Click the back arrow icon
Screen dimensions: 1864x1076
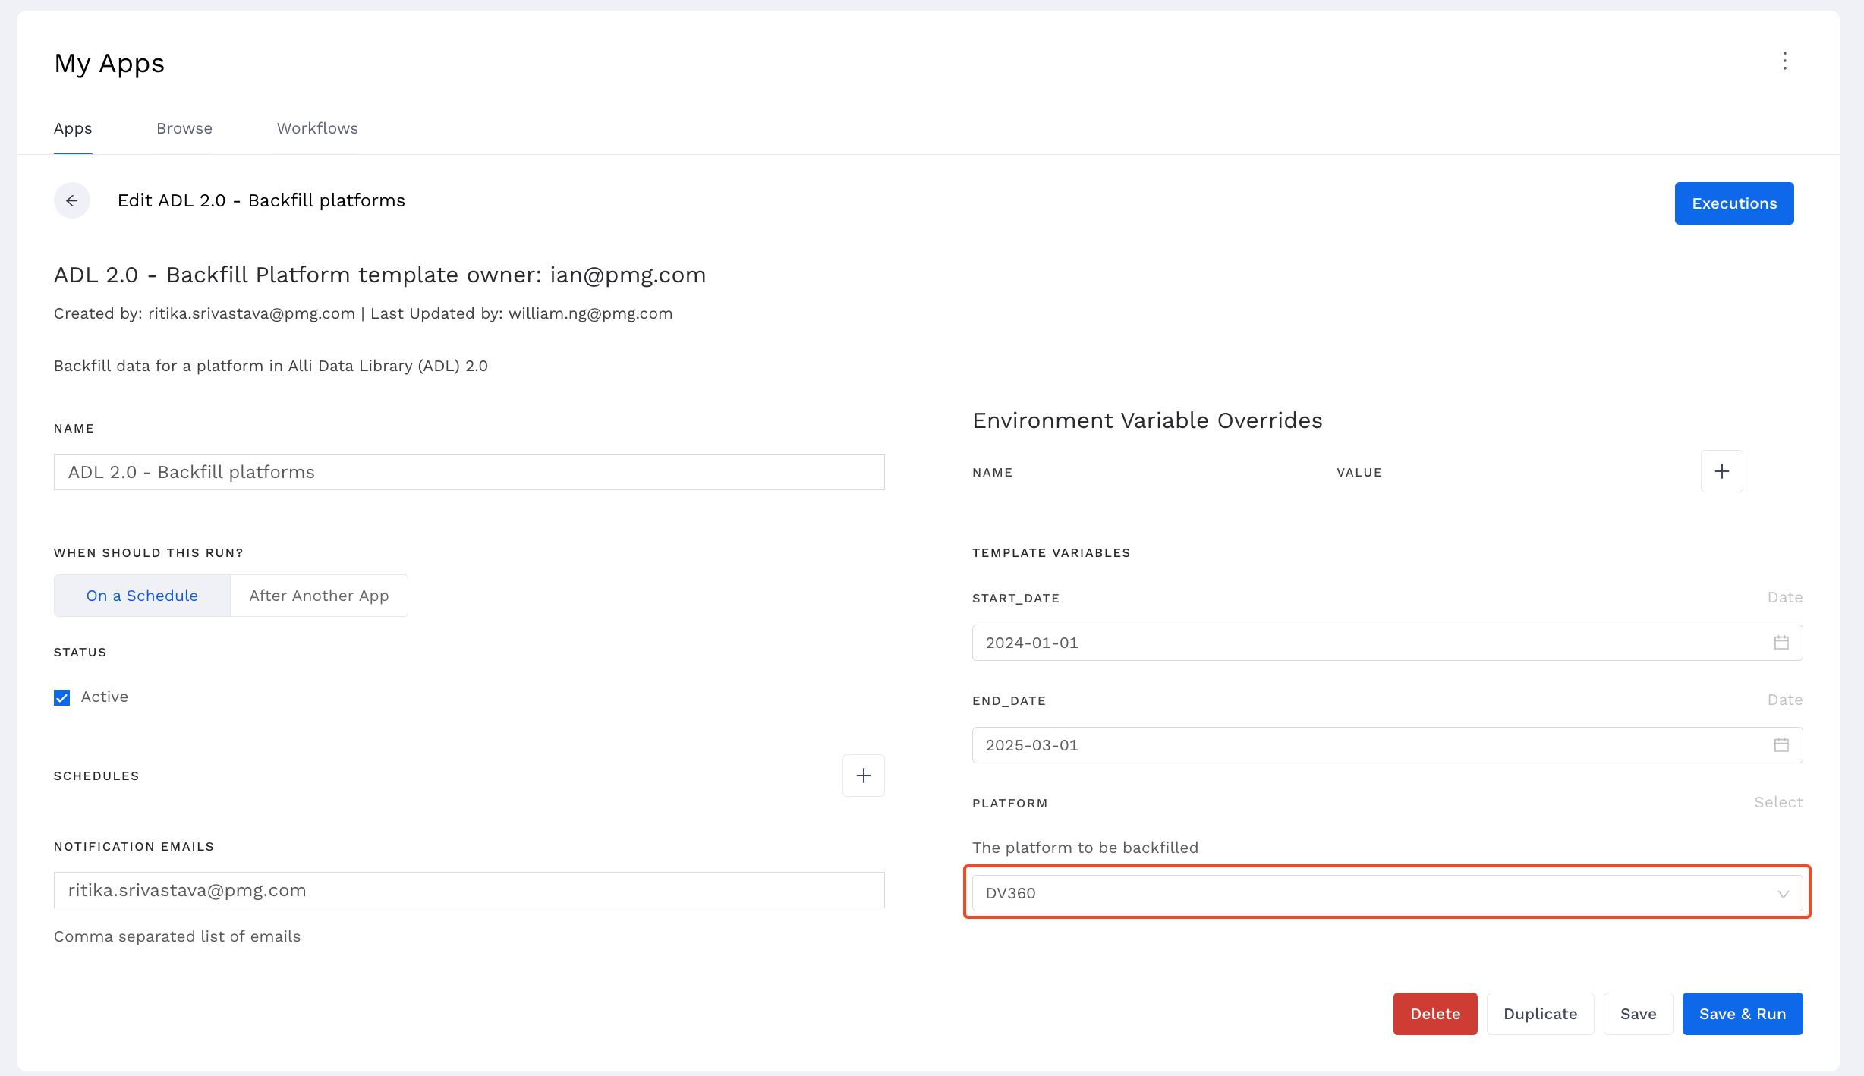coord(72,200)
